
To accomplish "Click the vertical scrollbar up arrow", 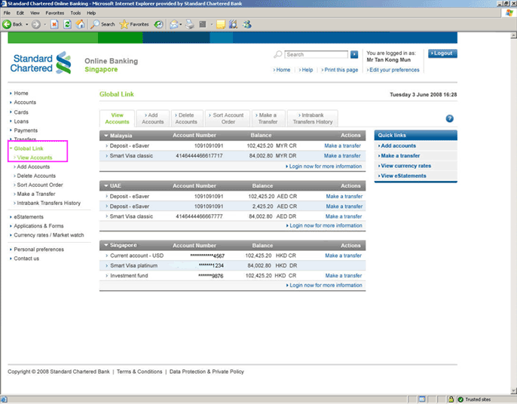I will click(513, 35).
